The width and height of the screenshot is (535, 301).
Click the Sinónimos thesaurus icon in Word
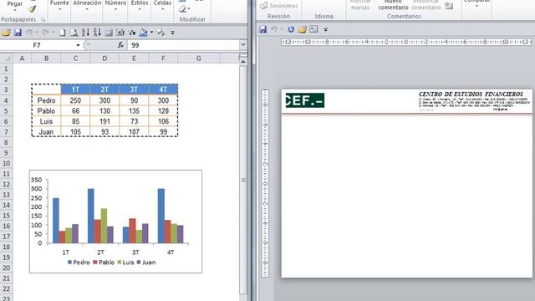(264, 6)
